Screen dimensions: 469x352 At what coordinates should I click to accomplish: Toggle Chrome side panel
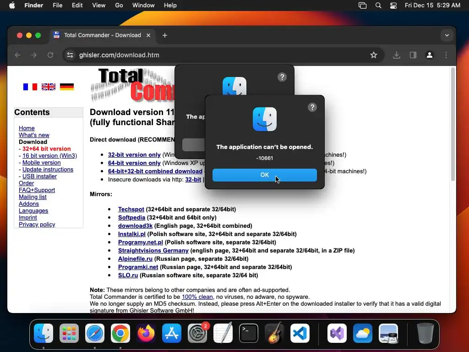pos(413,55)
